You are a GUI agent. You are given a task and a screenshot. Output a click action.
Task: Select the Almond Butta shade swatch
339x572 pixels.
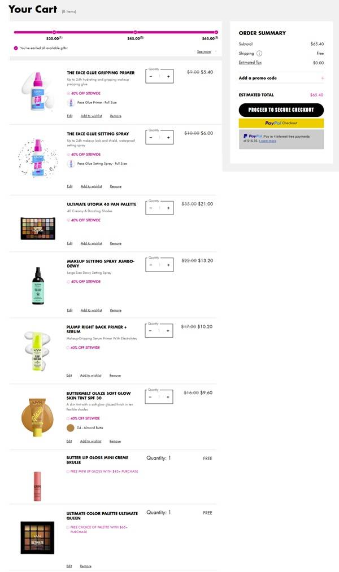tap(71, 427)
